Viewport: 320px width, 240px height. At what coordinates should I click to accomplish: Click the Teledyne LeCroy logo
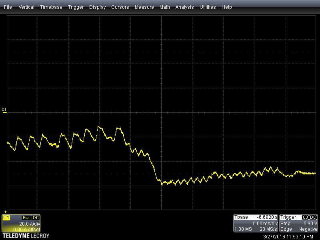click(26, 236)
